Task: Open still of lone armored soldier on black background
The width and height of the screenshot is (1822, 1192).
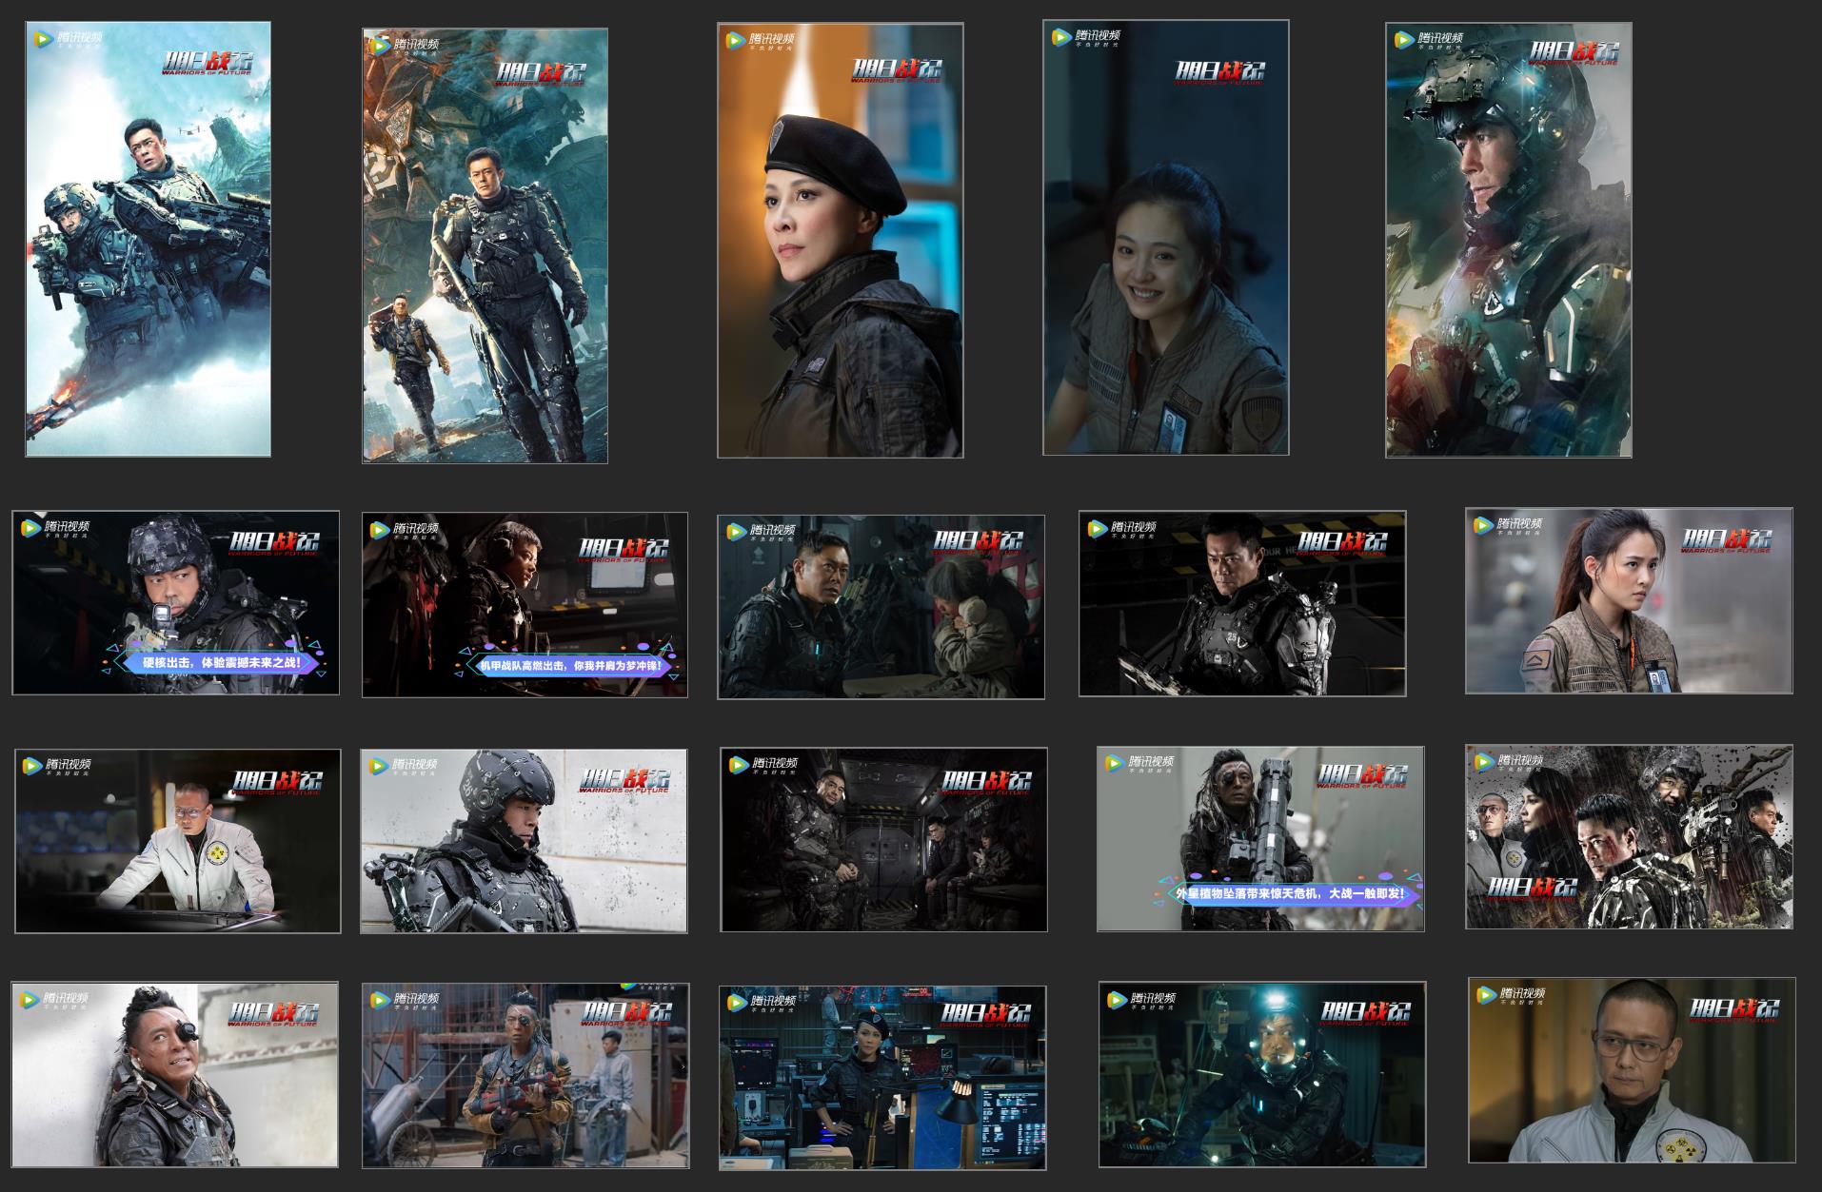Action: click(1242, 603)
